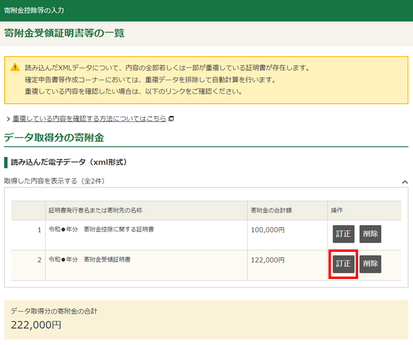This screenshot has width=413, height=345.
Task: Click the 100,000円 amount cell
Action: click(x=268, y=229)
